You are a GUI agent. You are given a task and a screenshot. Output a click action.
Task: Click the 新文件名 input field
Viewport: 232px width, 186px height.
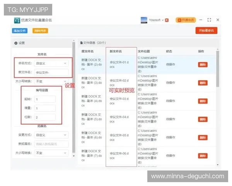(x=51, y=72)
